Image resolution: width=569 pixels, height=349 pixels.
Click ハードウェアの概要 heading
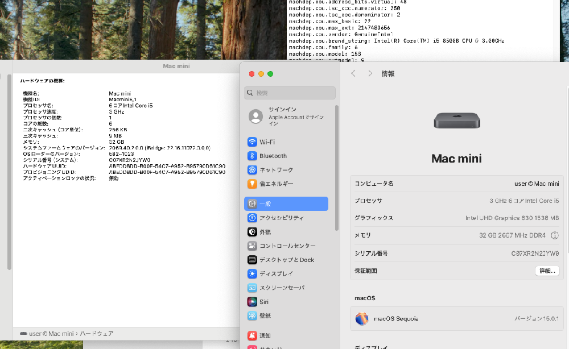tap(43, 81)
